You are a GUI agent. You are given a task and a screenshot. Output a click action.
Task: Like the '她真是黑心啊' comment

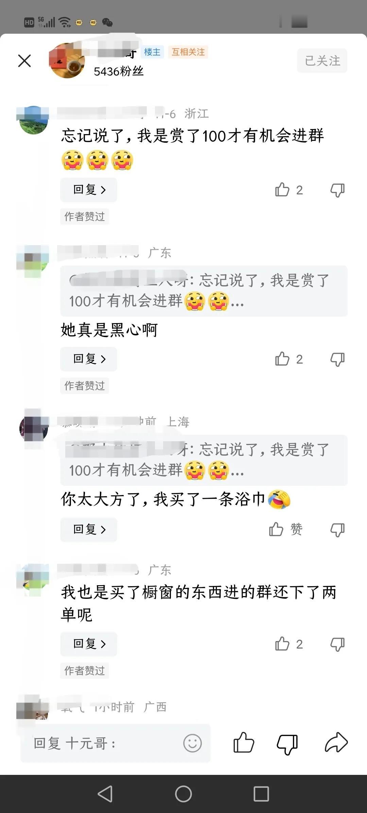(x=289, y=359)
